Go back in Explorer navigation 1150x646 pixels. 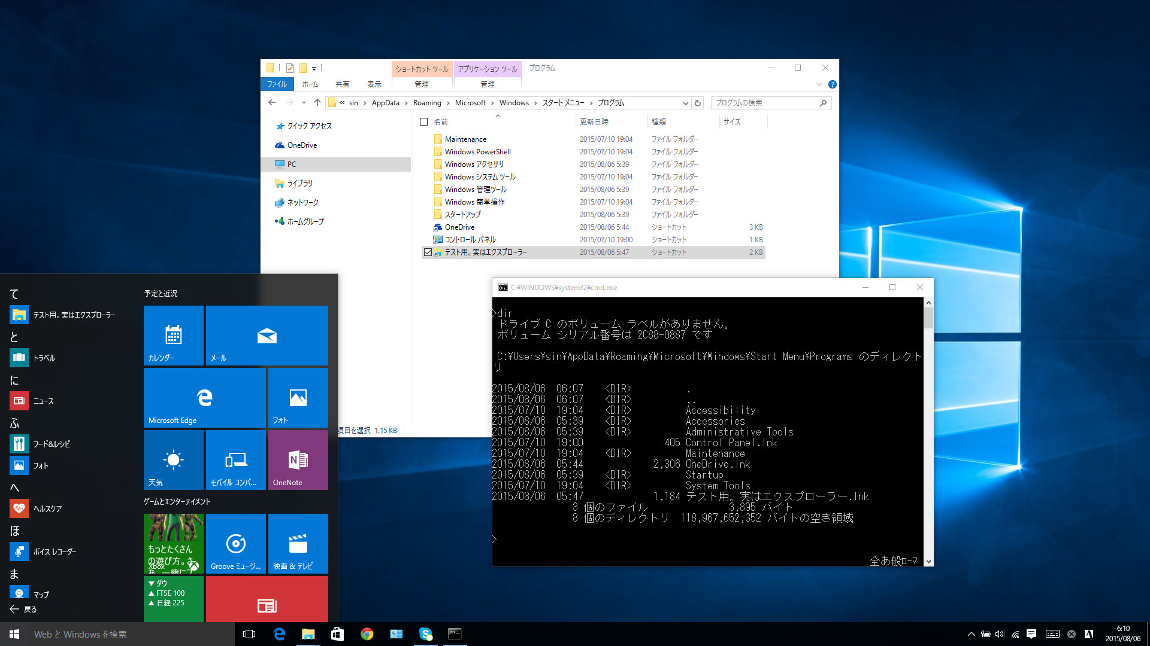click(272, 103)
